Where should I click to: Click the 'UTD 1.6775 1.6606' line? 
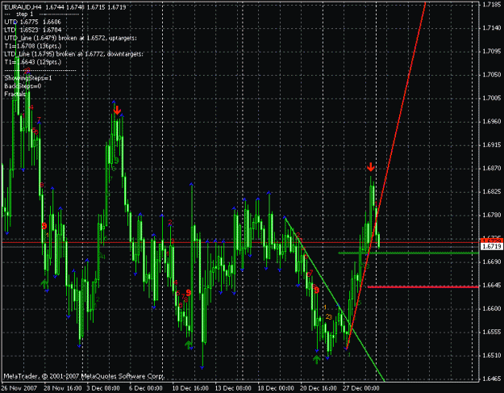[32, 22]
